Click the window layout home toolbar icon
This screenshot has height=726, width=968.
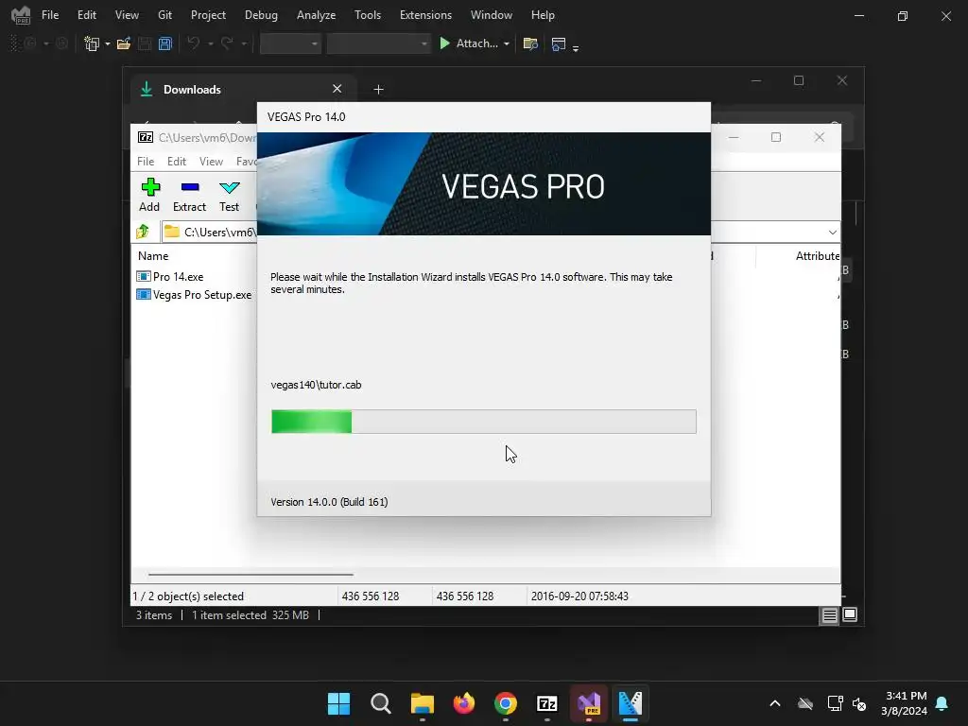tap(559, 43)
